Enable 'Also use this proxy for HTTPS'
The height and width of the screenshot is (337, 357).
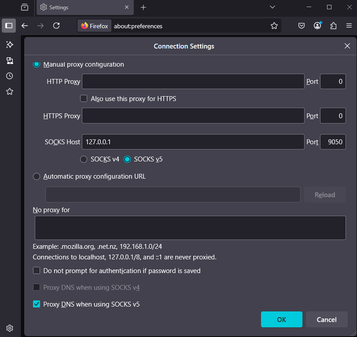point(84,98)
